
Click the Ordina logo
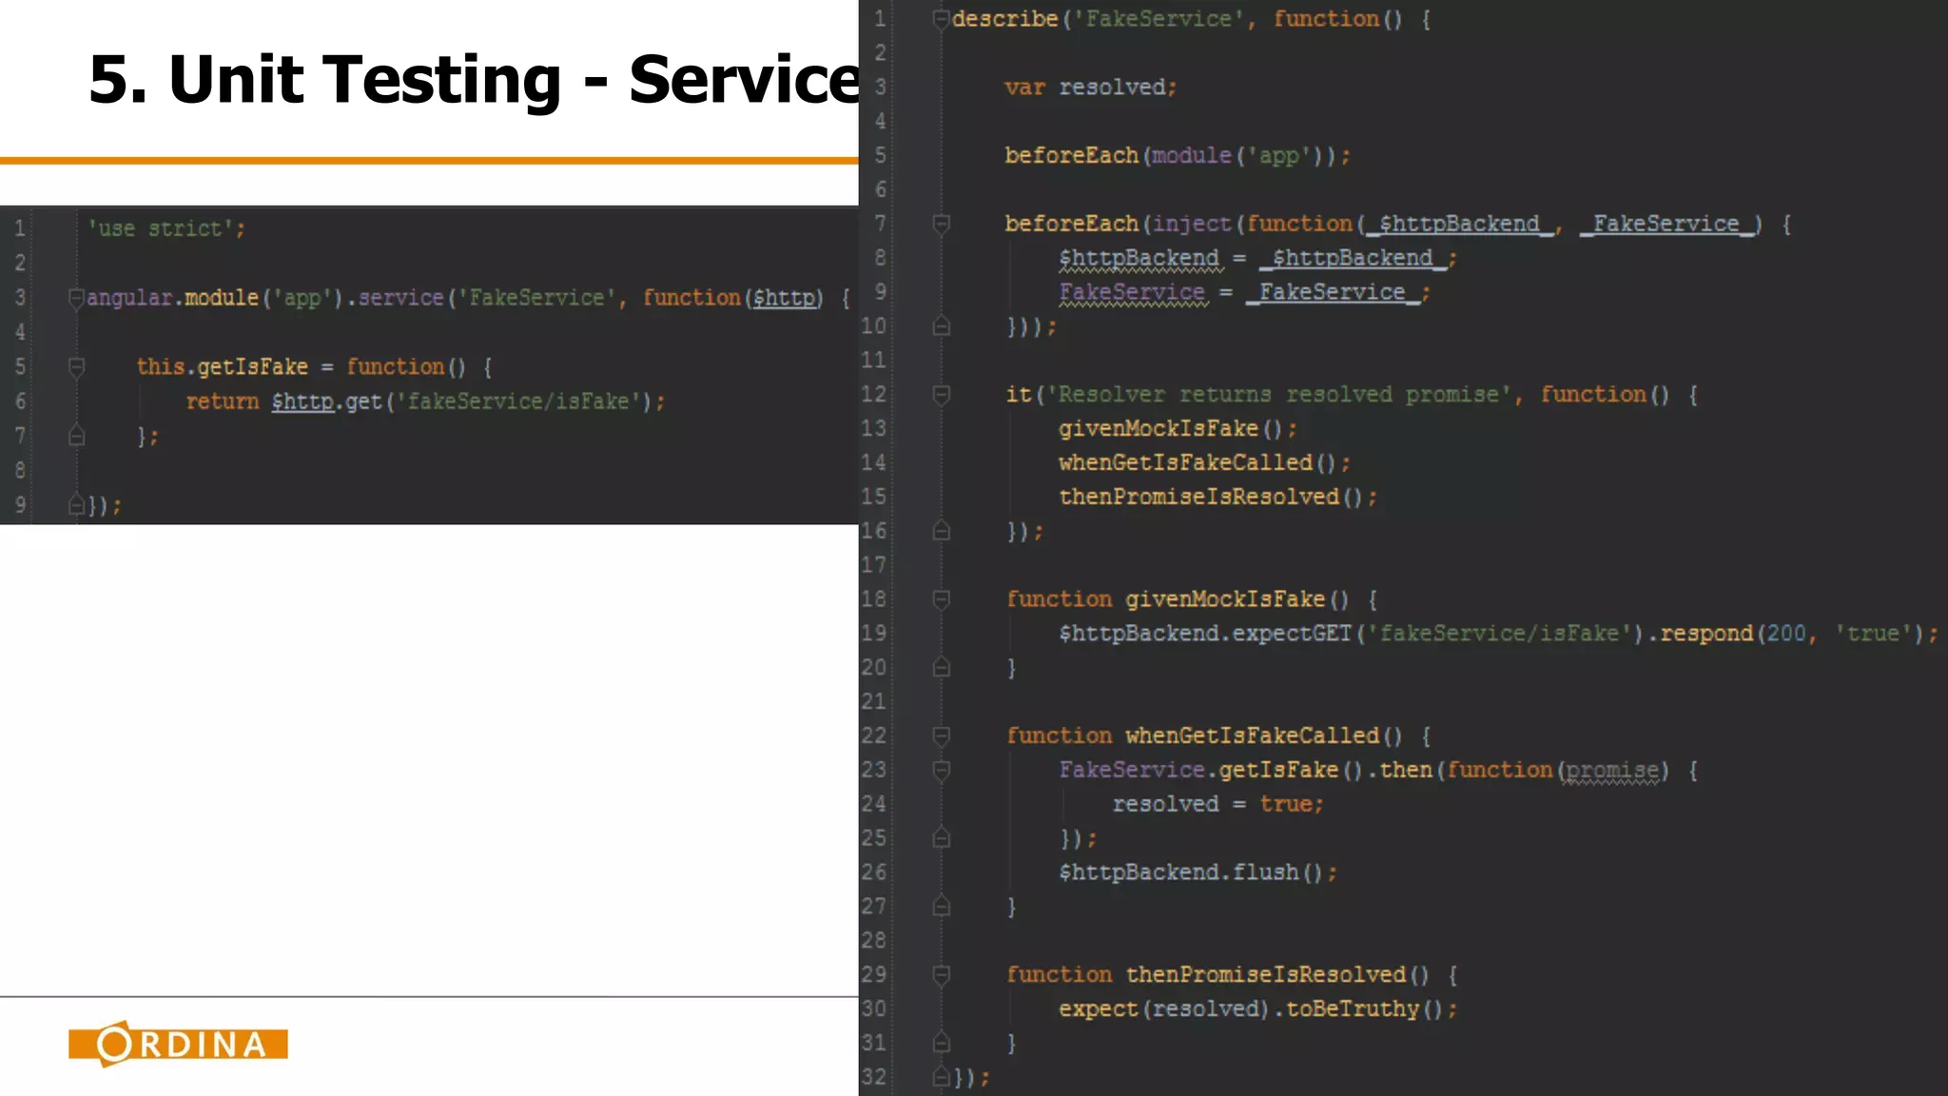coord(178,1044)
